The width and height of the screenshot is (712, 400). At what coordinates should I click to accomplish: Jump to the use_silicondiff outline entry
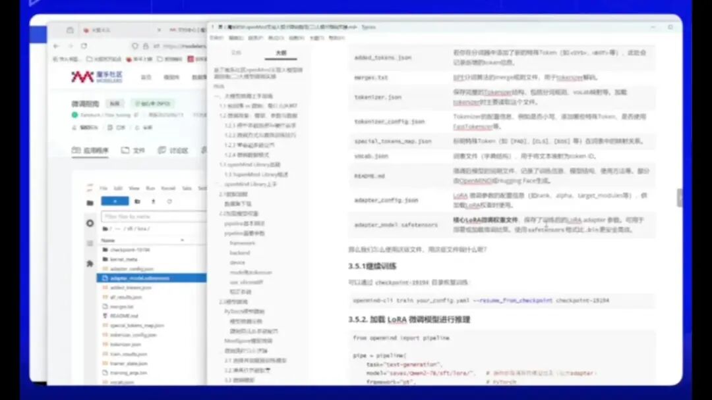(247, 282)
